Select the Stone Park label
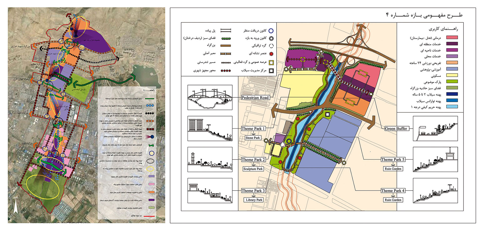This screenshot has width=481, height=230. pyautogui.click(x=253, y=138)
